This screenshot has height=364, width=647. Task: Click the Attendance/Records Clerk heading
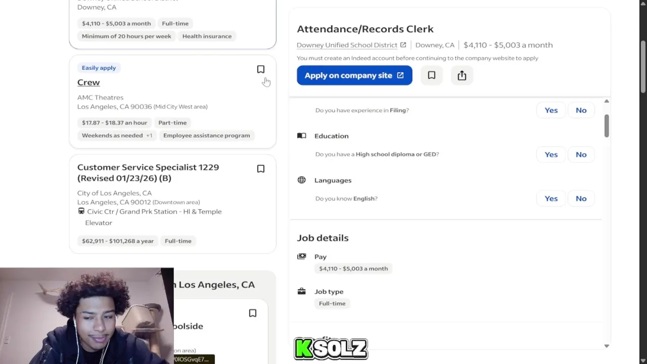pyautogui.click(x=365, y=29)
